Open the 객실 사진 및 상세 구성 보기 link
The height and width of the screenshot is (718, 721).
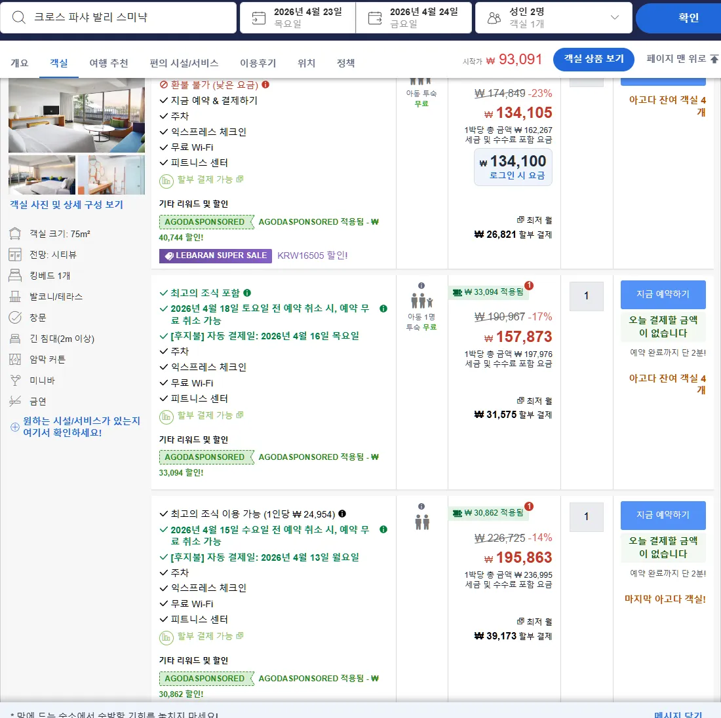[67, 204]
